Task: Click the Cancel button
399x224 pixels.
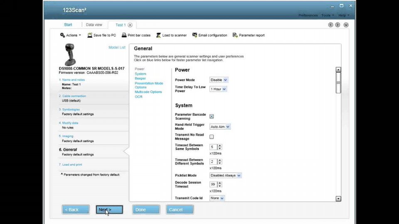Action: tap(180, 209)
